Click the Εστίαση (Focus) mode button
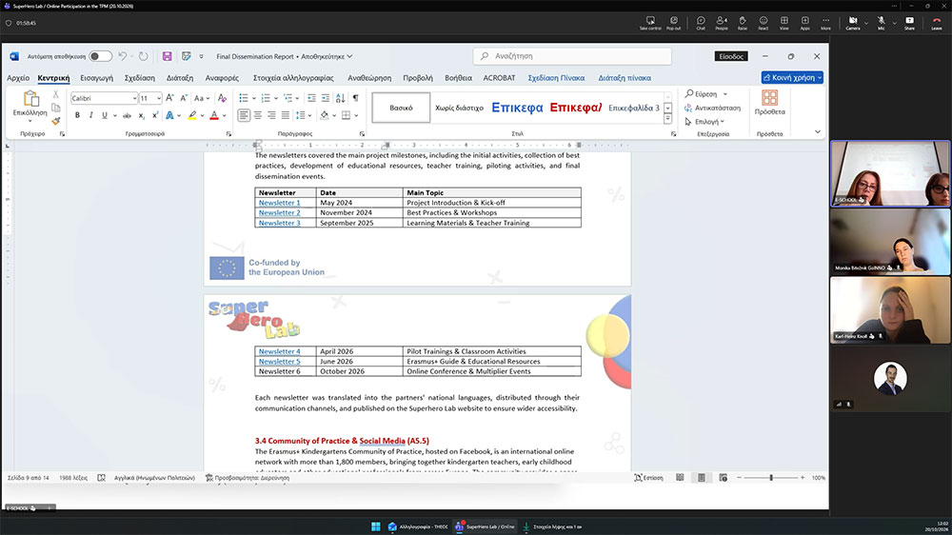 point(648,478)
